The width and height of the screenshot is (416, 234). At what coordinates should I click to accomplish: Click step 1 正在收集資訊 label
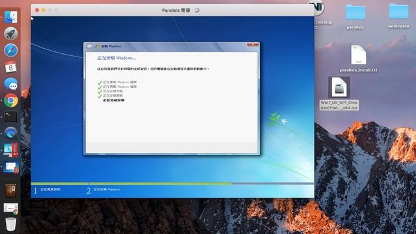point(51,189)
